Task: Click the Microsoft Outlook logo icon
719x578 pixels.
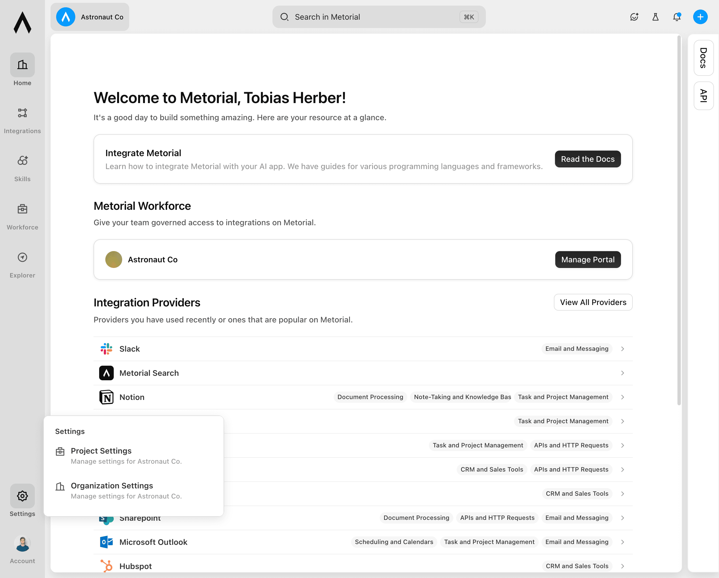Action: point(106,542)
